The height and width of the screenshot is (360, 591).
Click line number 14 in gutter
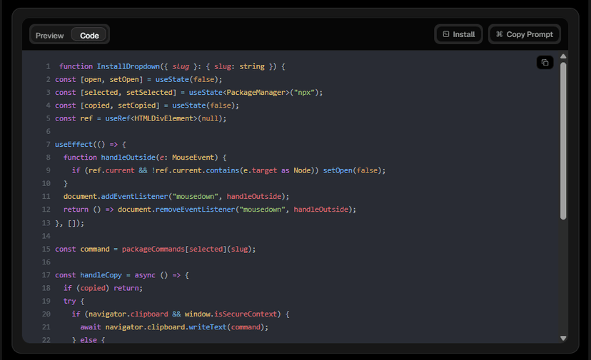[x=46, y=236]
